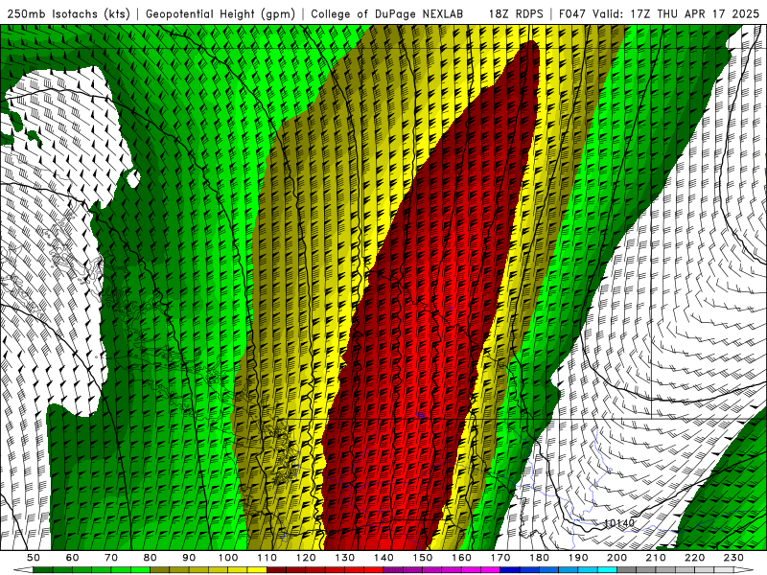Click the 100 value on the color scale
Screen dimensions: 767x575
pyautogui.click(x=228, y=558)
